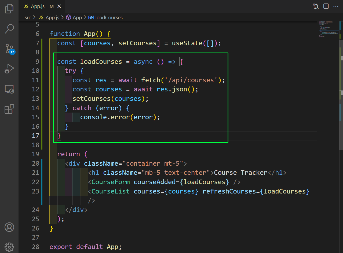The image size is (343, 253).
Task: Click the "mb-5 text-center" className string
Action: [x=176, y=173]
